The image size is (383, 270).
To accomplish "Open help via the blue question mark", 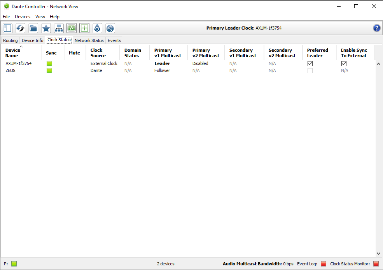I will point(376,28).
